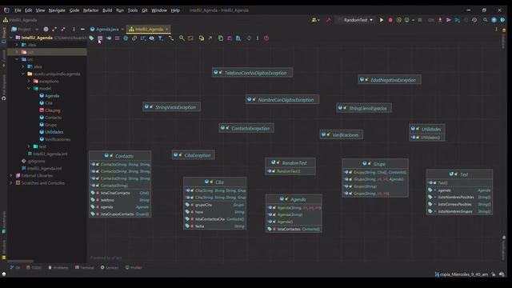
Task: Open the Git menu
Action: (144, 10)
